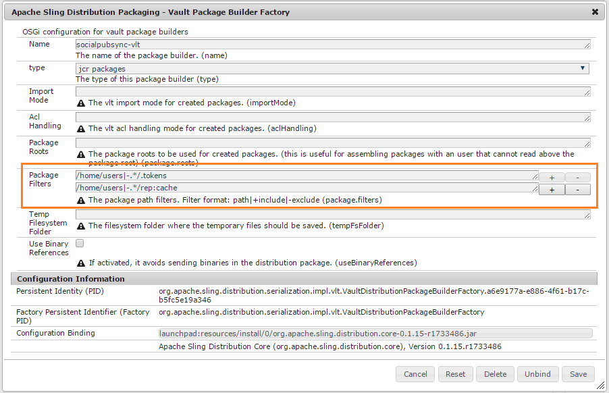Save the configuration
This screenshot has width=609, height=393.
(578, 374)
